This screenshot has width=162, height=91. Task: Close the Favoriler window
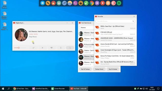click(x=134, y=16)
